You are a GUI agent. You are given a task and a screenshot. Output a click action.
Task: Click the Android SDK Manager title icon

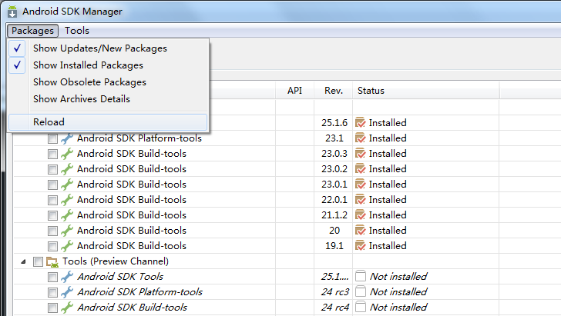tap(12, 12)
